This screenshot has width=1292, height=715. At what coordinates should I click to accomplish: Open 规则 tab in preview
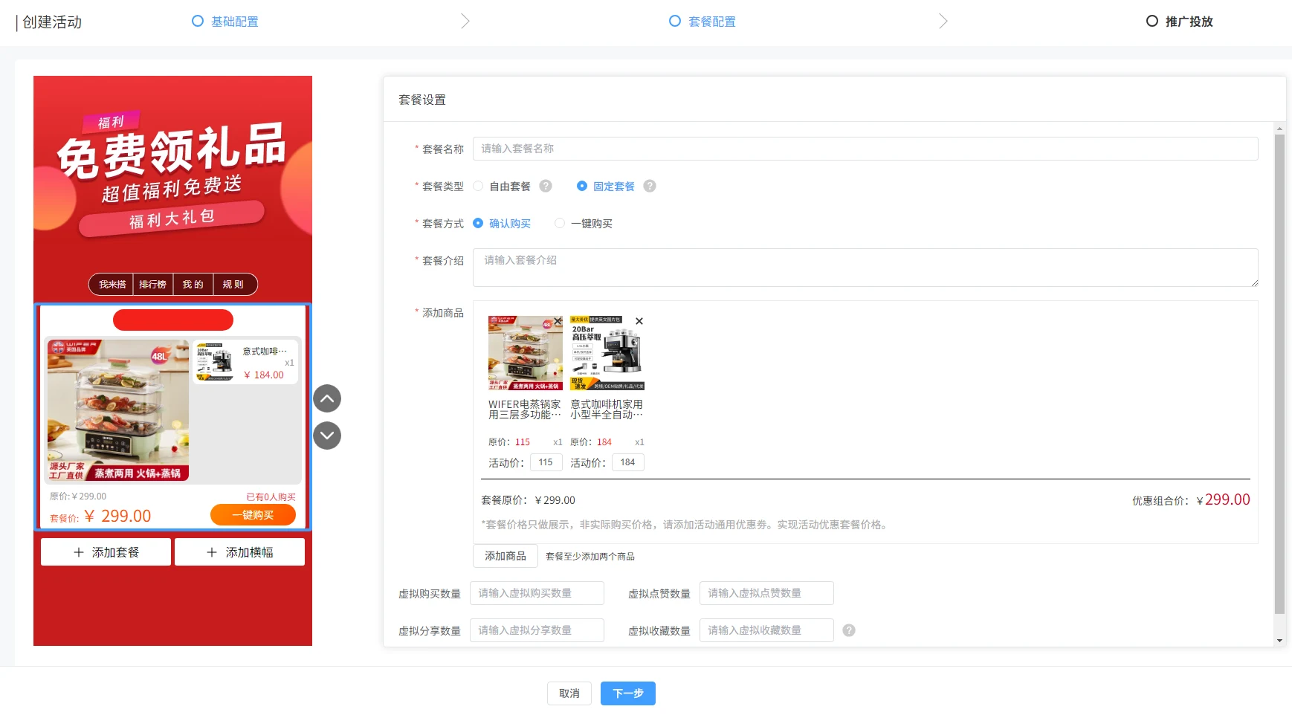point(233,285)
